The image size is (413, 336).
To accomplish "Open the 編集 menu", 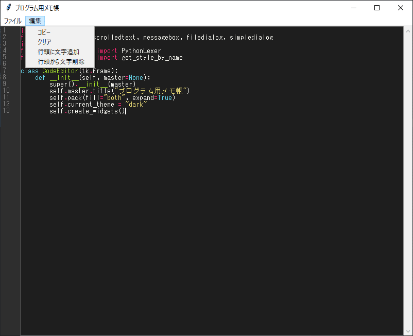I will point(35,21).
